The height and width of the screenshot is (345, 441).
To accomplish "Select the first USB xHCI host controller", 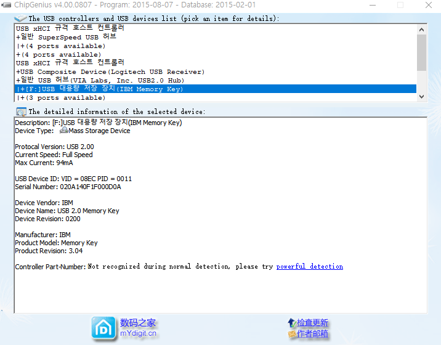I will [x=70, y=29].
